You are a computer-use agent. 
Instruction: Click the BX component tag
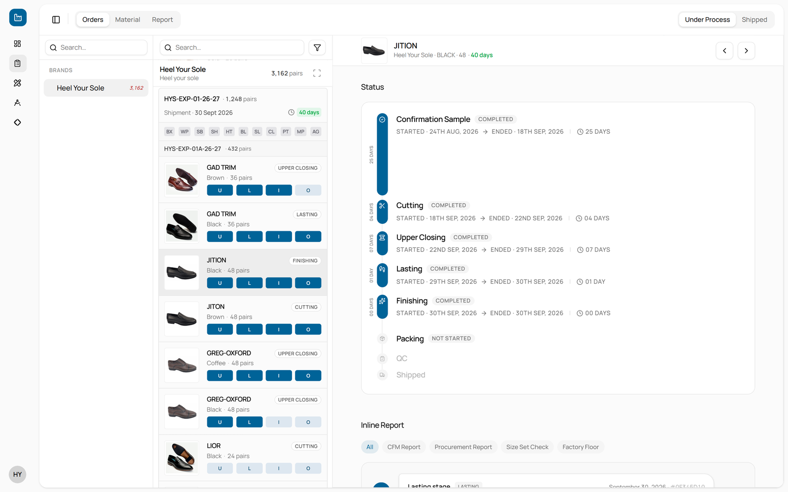pos(169,131)
